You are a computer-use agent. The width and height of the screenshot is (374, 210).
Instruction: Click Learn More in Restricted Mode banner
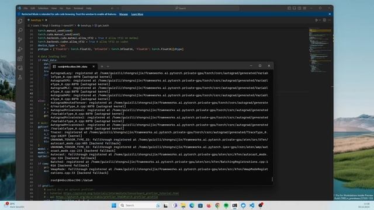point(137,14)
